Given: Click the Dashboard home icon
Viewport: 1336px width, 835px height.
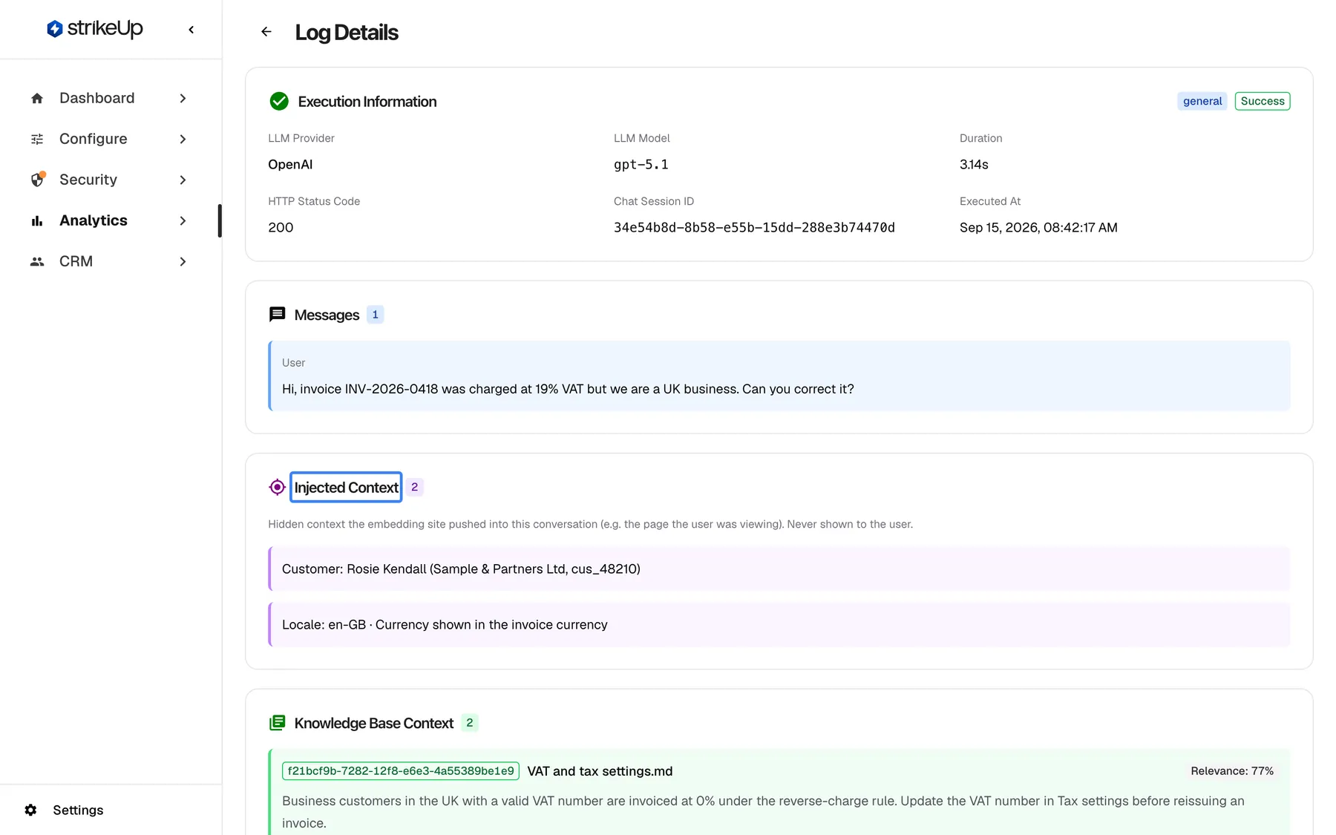Looking at the screenshot, I should point(37,99).
